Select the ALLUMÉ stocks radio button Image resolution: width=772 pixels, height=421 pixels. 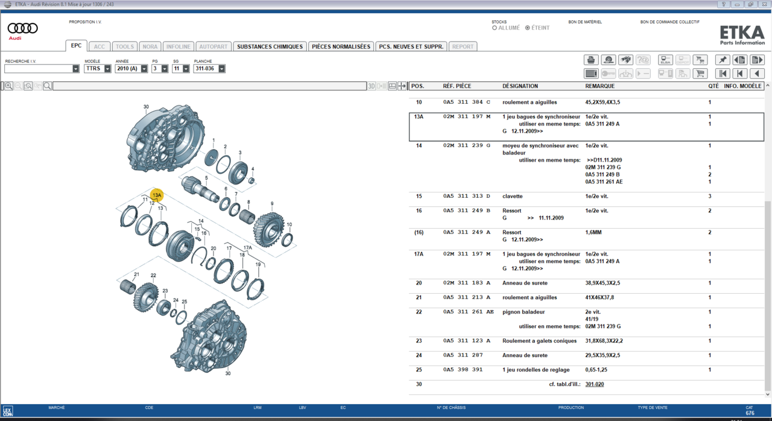point(495,27)
